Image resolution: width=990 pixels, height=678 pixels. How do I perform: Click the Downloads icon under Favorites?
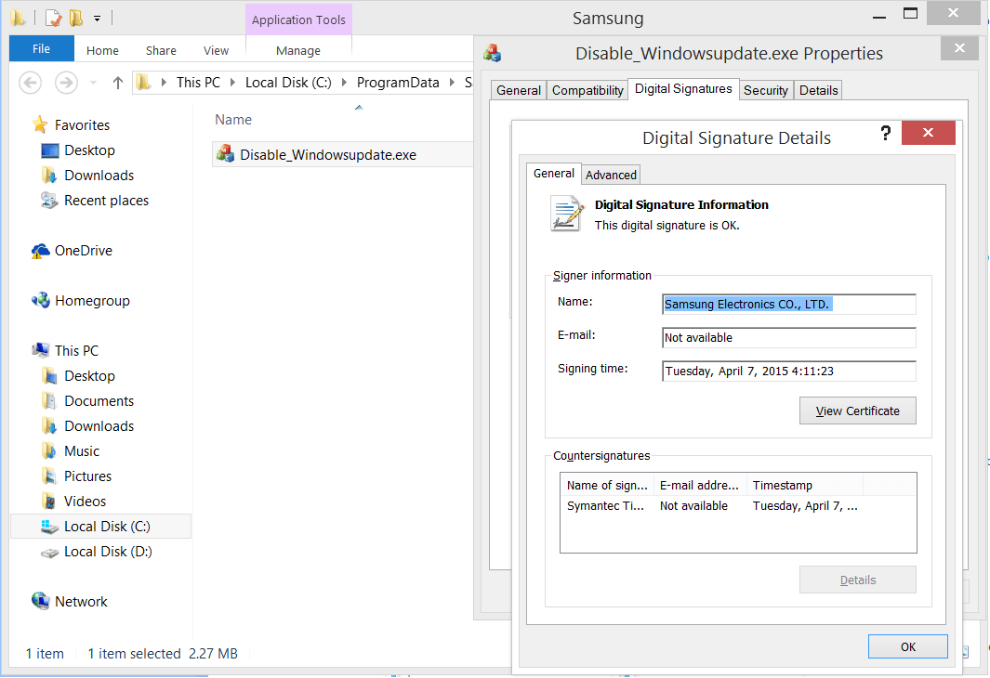[49, 176]
